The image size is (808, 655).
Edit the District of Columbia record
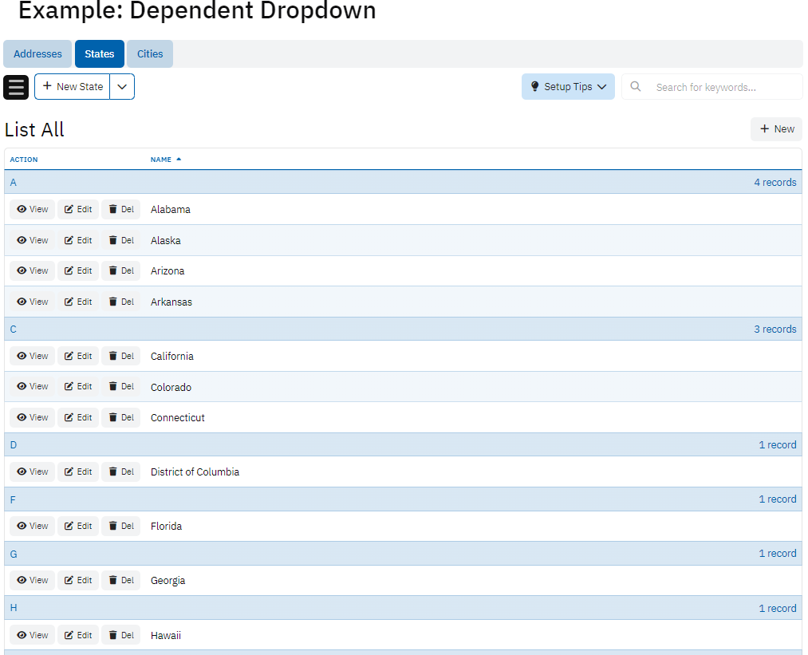tap(78, 472)
